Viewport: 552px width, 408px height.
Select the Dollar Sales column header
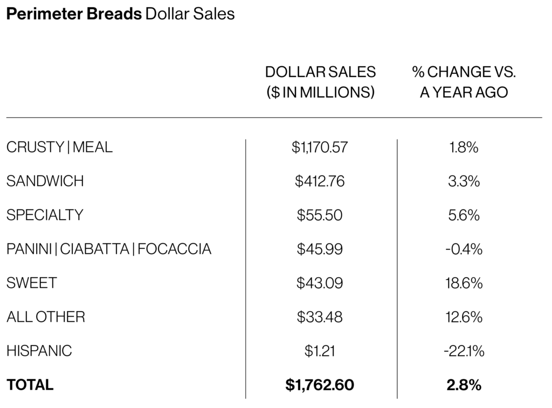pyautogui.click(x=320, y=82)
